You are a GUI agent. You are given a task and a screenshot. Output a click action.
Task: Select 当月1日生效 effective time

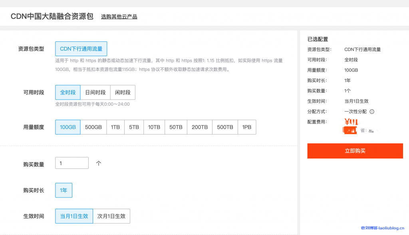click(73, 216)
